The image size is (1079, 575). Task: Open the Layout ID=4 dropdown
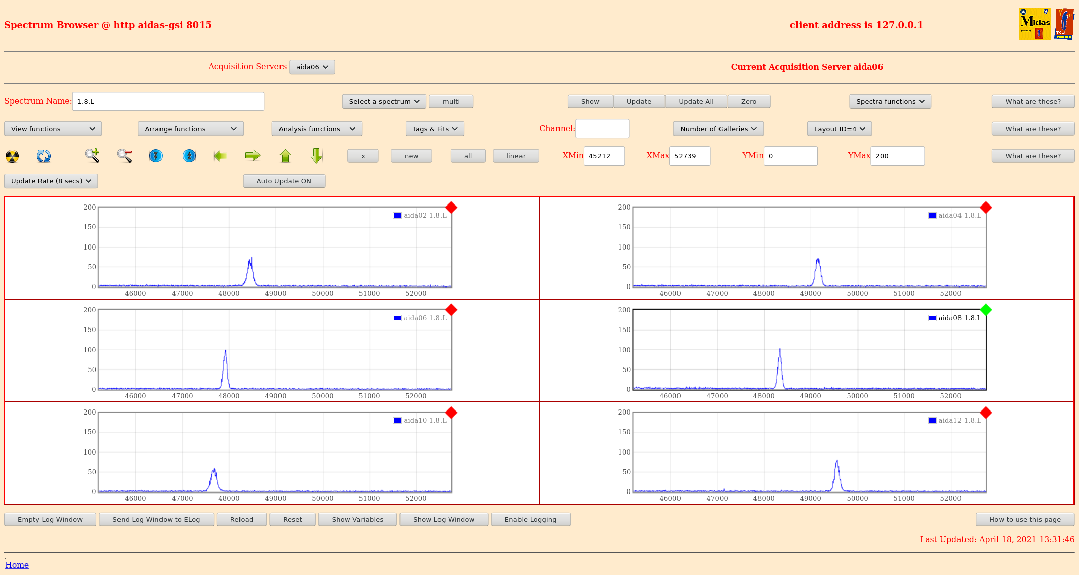click(839, 129)
